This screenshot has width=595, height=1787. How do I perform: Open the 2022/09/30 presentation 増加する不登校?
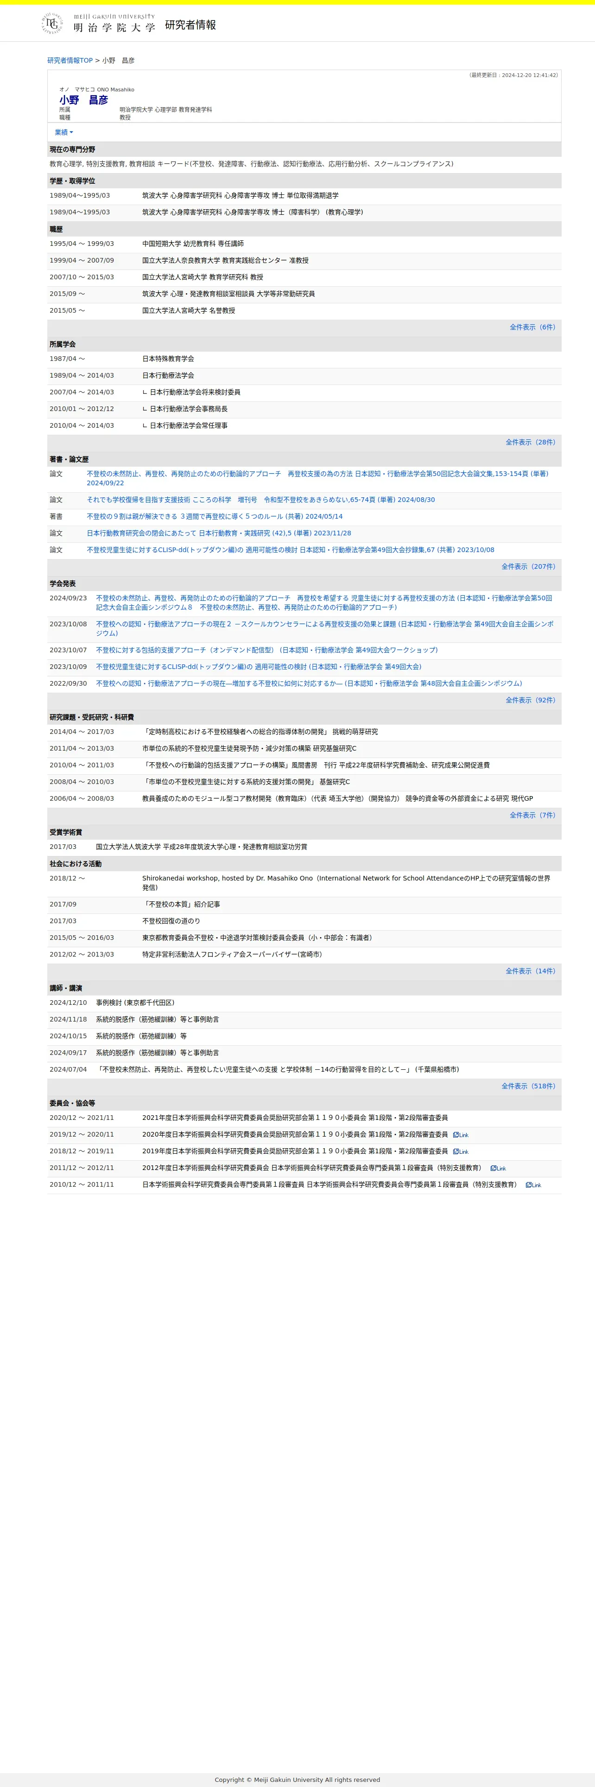pos(309,683)
